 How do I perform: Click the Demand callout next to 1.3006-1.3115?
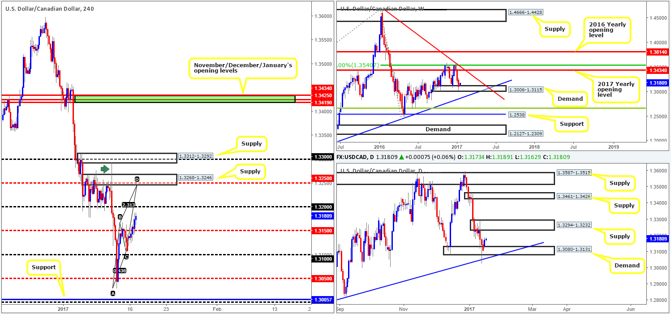569,99
